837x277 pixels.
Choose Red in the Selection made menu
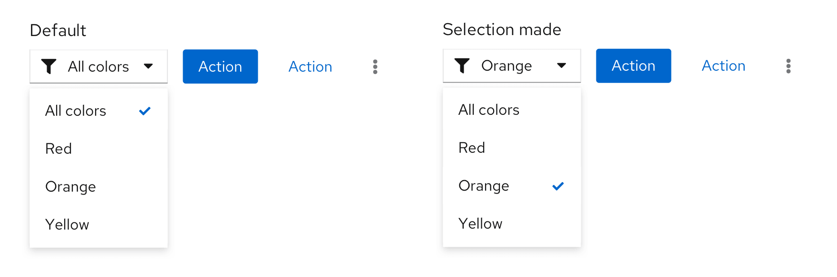click(x=472, y=148)
